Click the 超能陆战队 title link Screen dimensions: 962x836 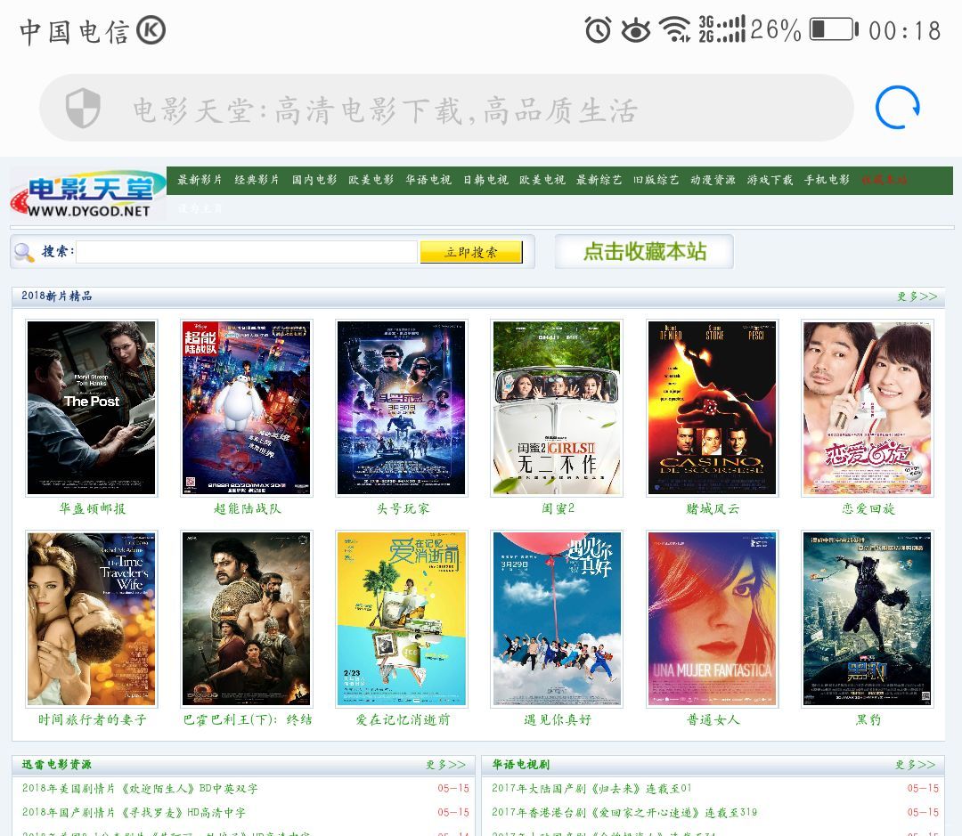point(248,508)
